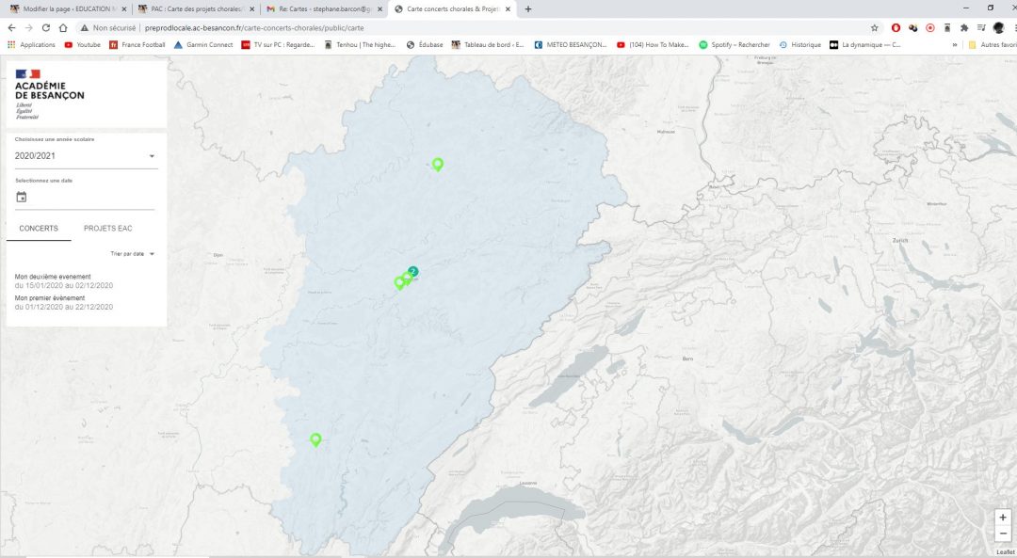Zoom in the map with plus
Viewport: 1017px width, 558px height.
click(1003, 518)
